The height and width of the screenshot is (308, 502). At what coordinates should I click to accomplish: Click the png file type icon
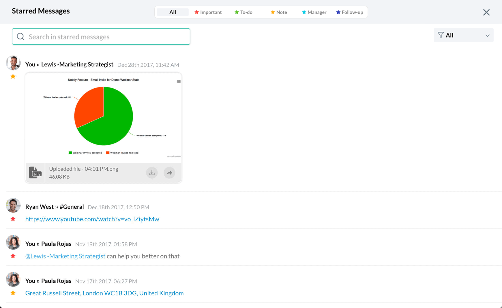[35, 172]
